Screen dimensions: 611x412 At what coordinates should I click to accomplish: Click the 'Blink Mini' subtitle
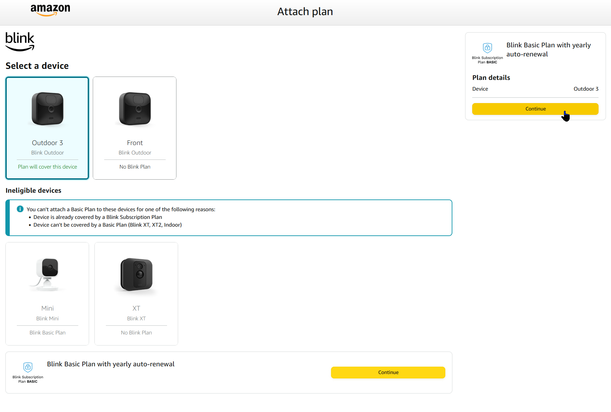(47, 318)
